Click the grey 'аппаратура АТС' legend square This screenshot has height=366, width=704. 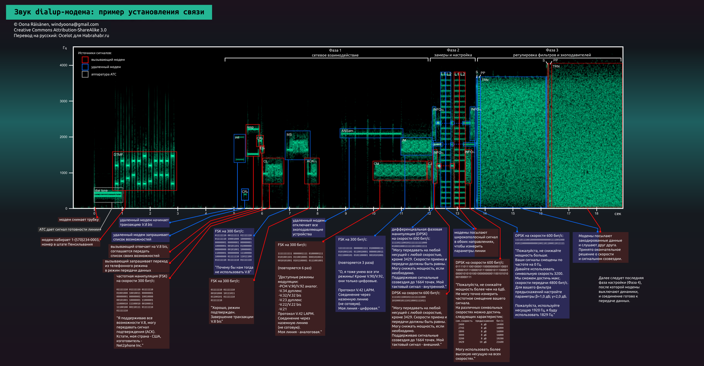85,74
